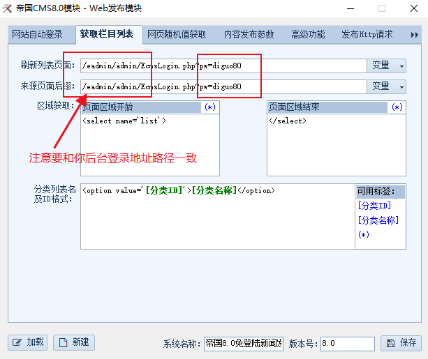Click the 可用标签 header text
Viewport: 428px width, 359px height.
376,191
